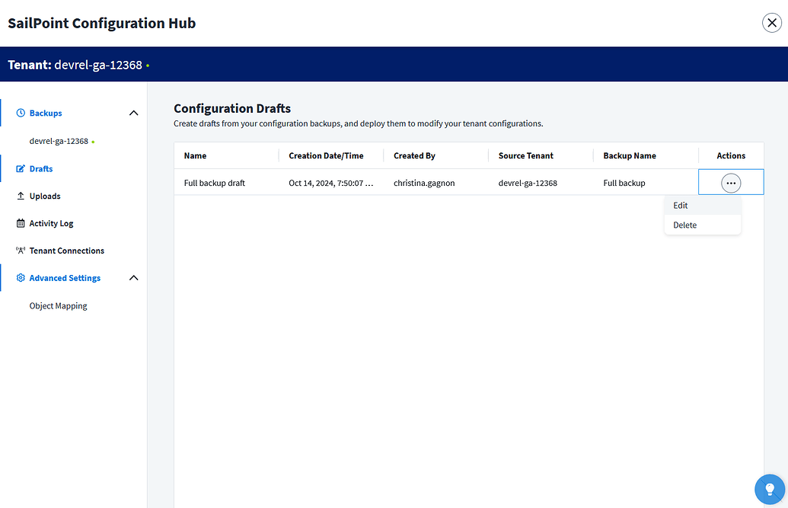Open the help lightbulb icon in bottom corner
The height and width of the screenshot is (508, 788).
[769, 490]
